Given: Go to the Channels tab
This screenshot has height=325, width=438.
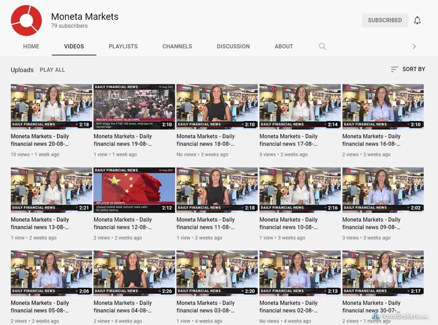Looking at the screenshot, I should (177, 46).
